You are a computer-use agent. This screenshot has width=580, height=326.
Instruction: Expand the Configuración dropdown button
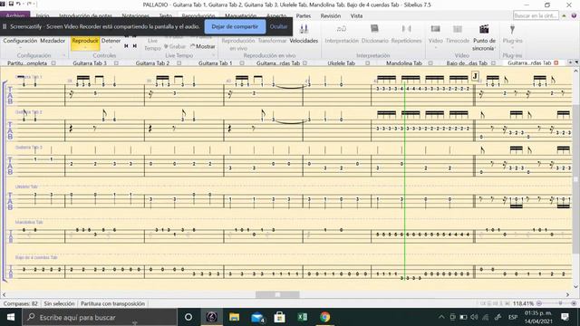pyautogui.click(x=20, y=47)
